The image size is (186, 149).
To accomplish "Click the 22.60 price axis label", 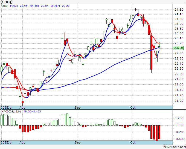I will pyautogui.click(x=179, y=58).
